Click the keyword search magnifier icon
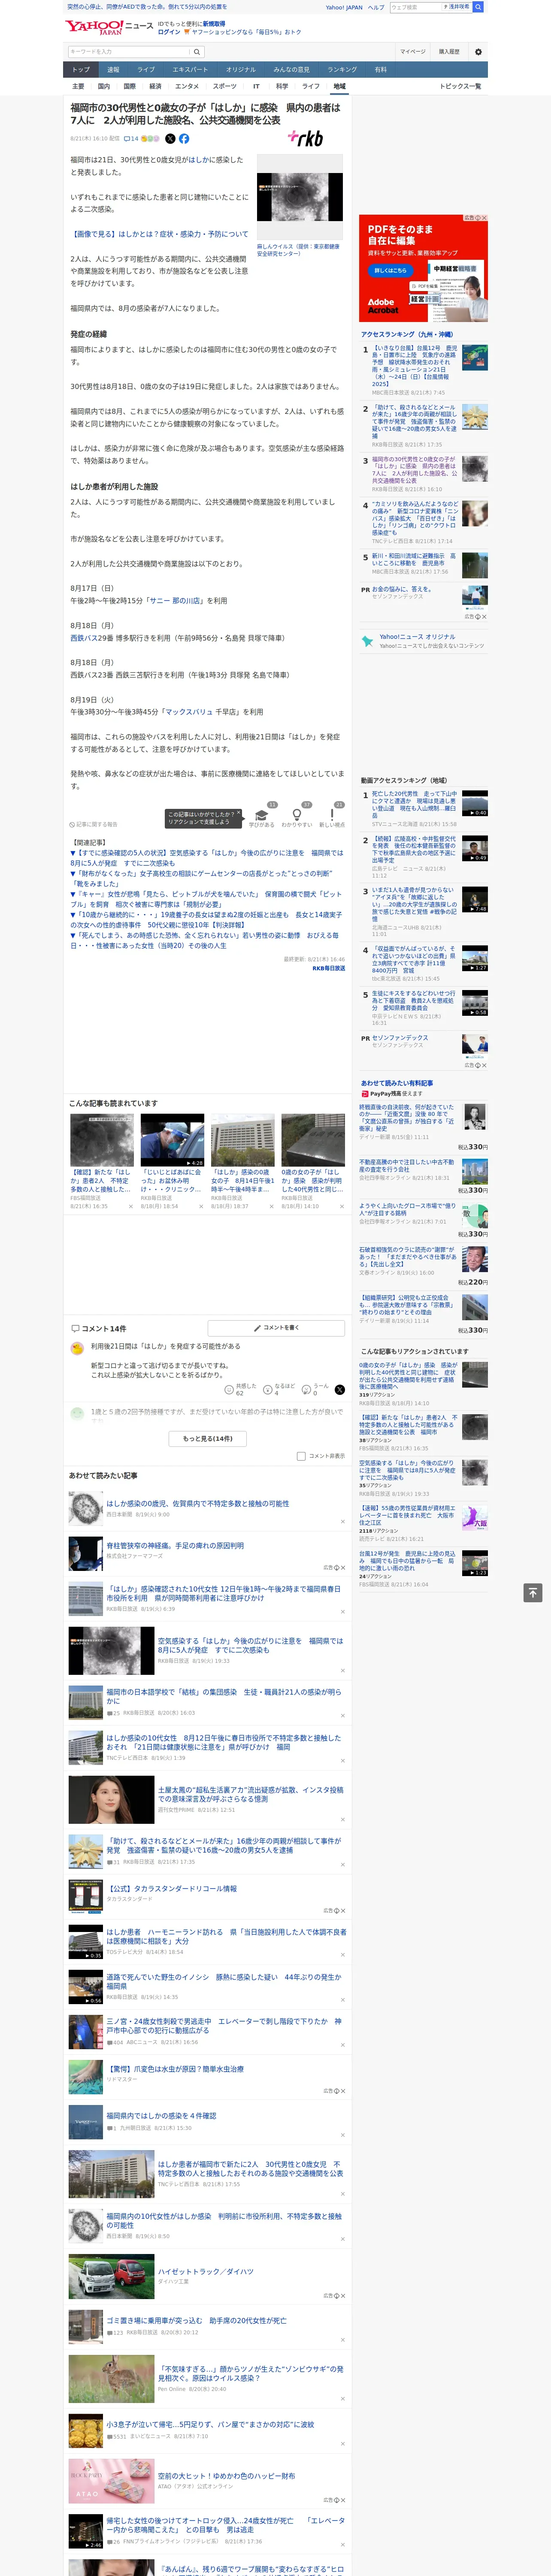 click(x=196, y=52)
